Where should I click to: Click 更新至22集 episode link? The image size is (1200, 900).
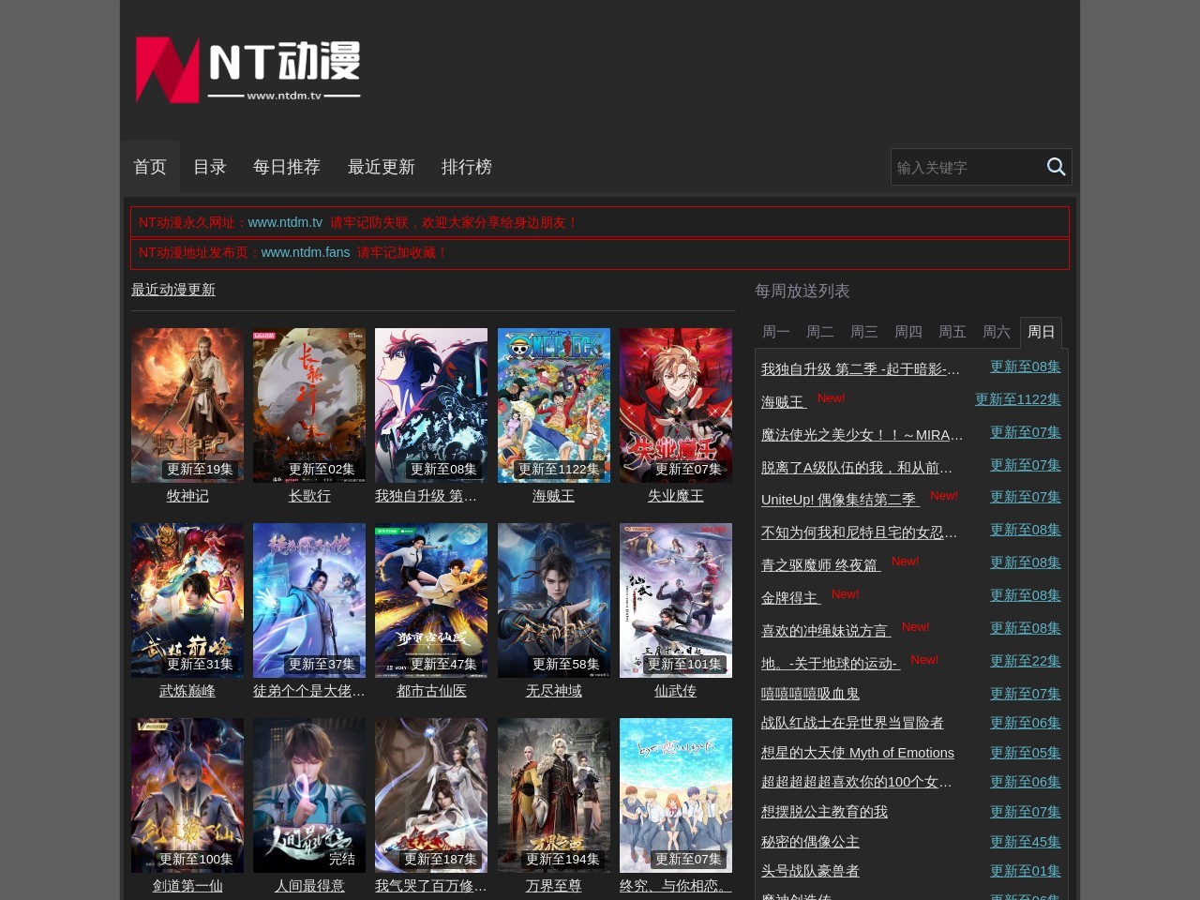pyautogui.click(x=1026, y=661)
